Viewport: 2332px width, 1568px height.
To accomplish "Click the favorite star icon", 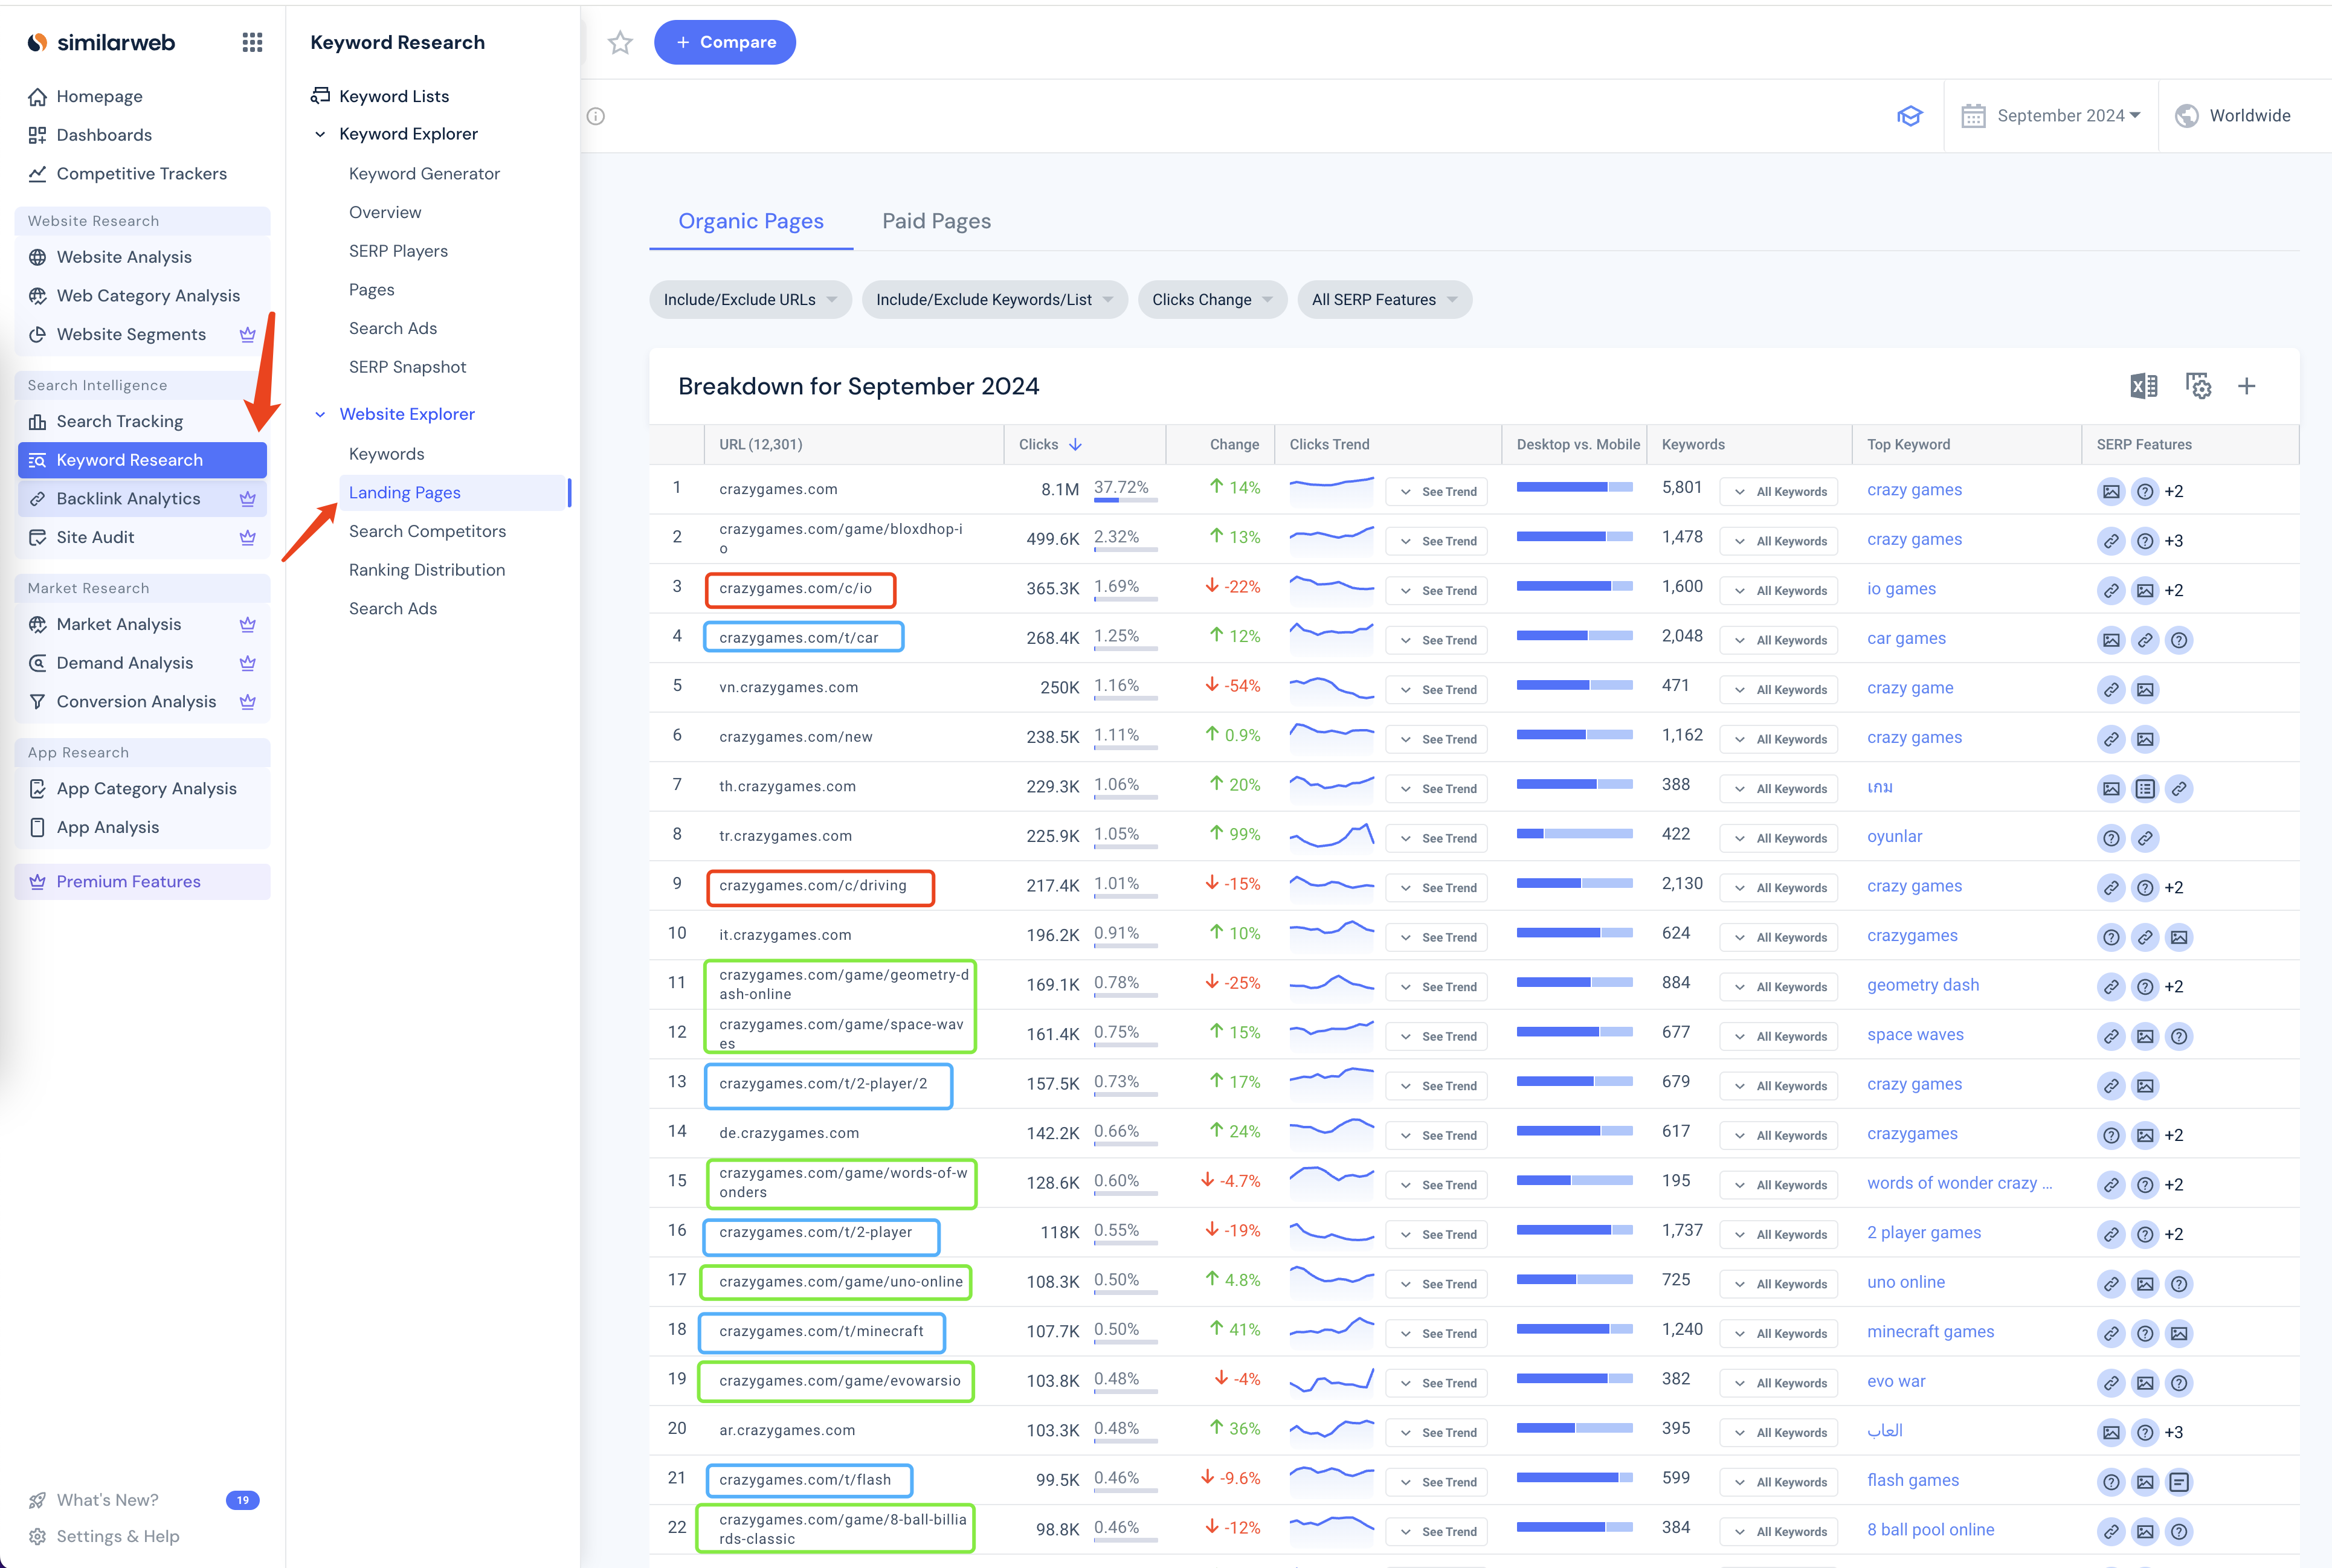I will click(620, 42).
